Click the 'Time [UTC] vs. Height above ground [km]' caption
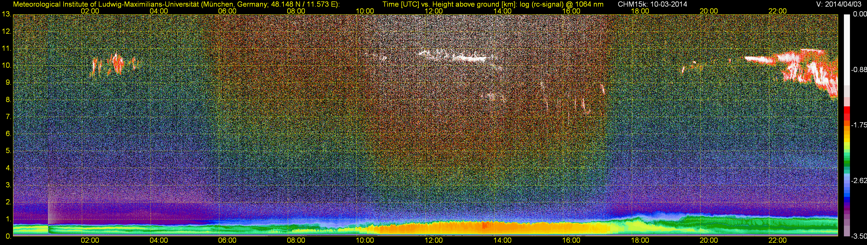The width and height of the screenshot is (867, 245). click(x=450, y=4)
